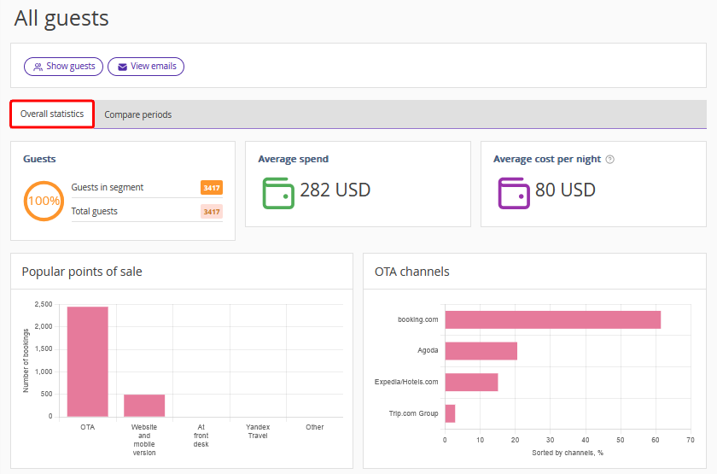Screen dimensions: 717x474
Task: Click the Expedia/Hotels.com channel bar
Action: click(x=471, y=382)
